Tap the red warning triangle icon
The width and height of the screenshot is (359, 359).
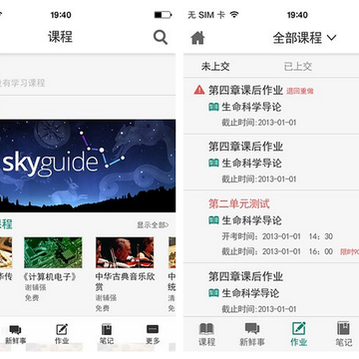pos(199,90)
